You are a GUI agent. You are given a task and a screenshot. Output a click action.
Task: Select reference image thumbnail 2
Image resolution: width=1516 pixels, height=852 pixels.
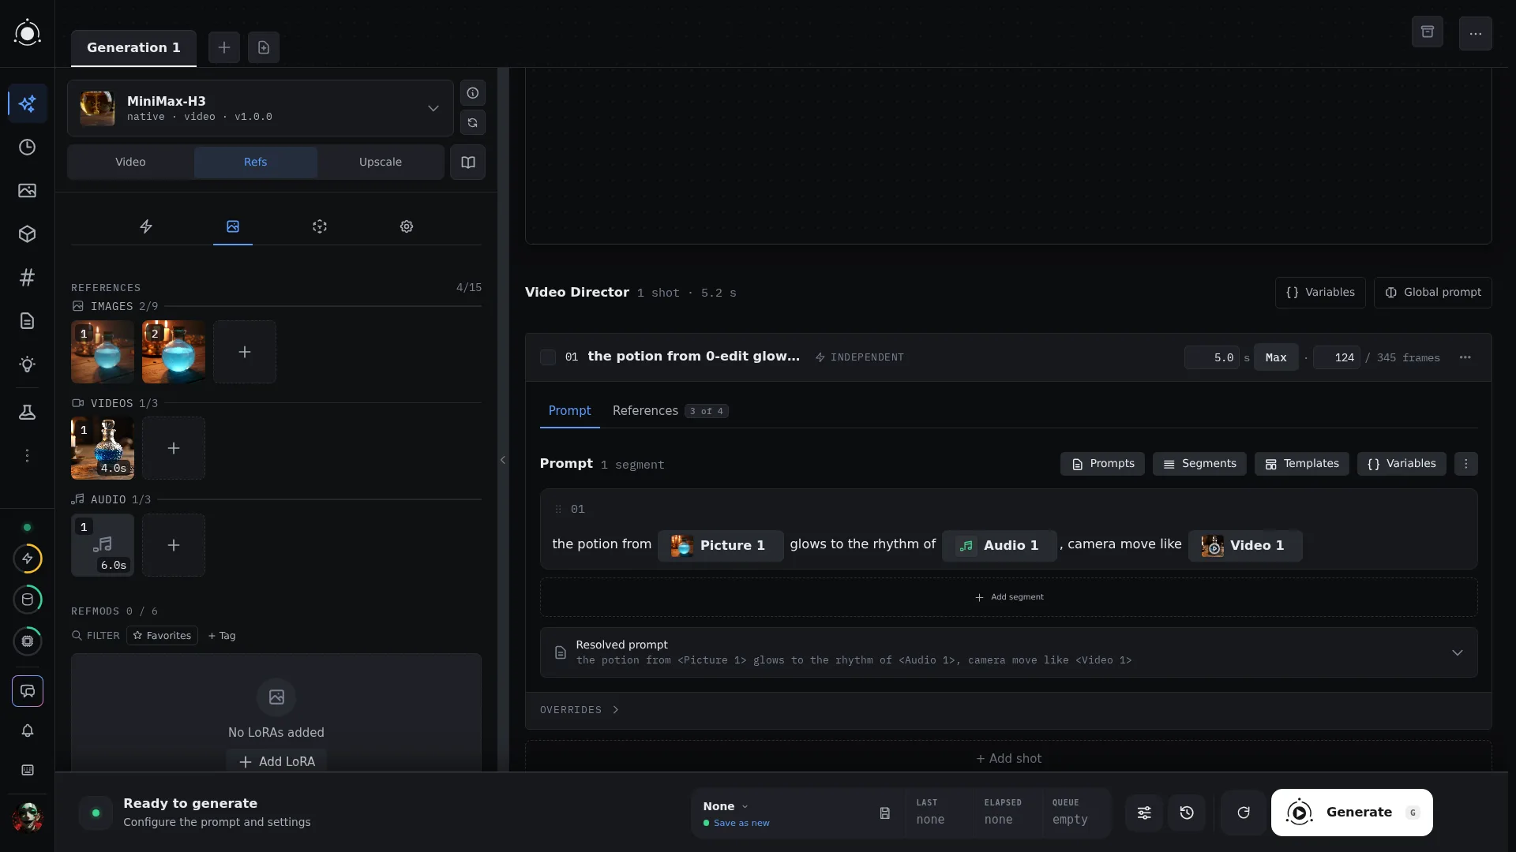[174, 352]
